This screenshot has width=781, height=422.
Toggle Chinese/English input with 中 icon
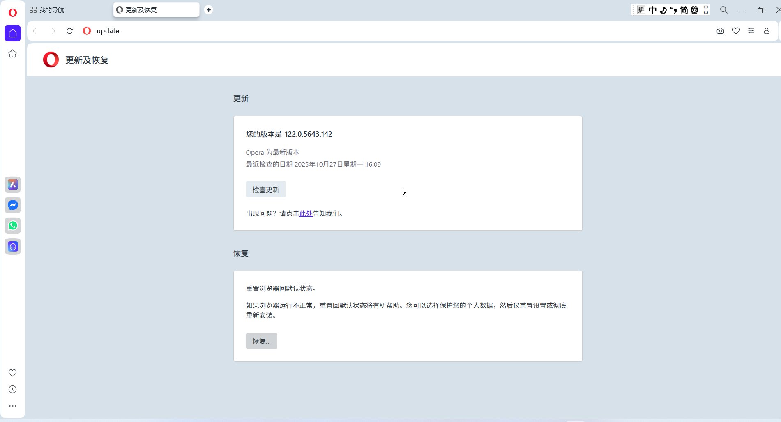point(652,9)
